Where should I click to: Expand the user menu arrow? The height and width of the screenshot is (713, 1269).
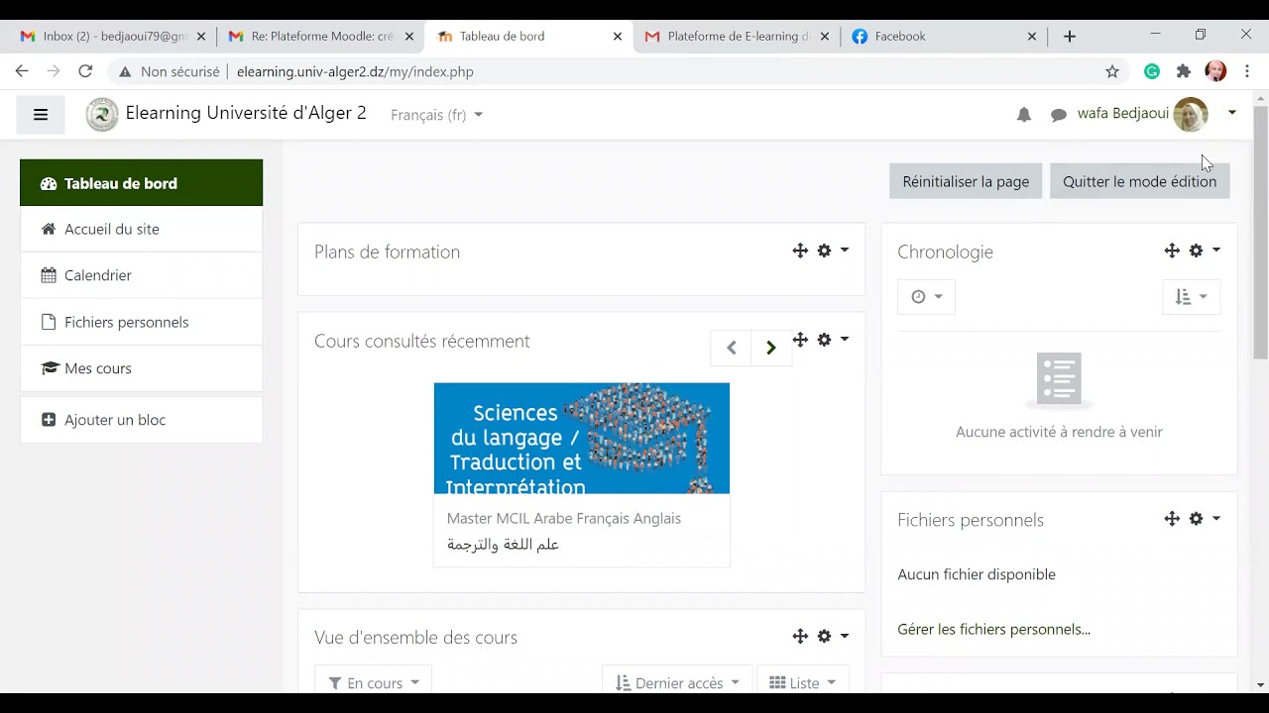click(1231, 113)
